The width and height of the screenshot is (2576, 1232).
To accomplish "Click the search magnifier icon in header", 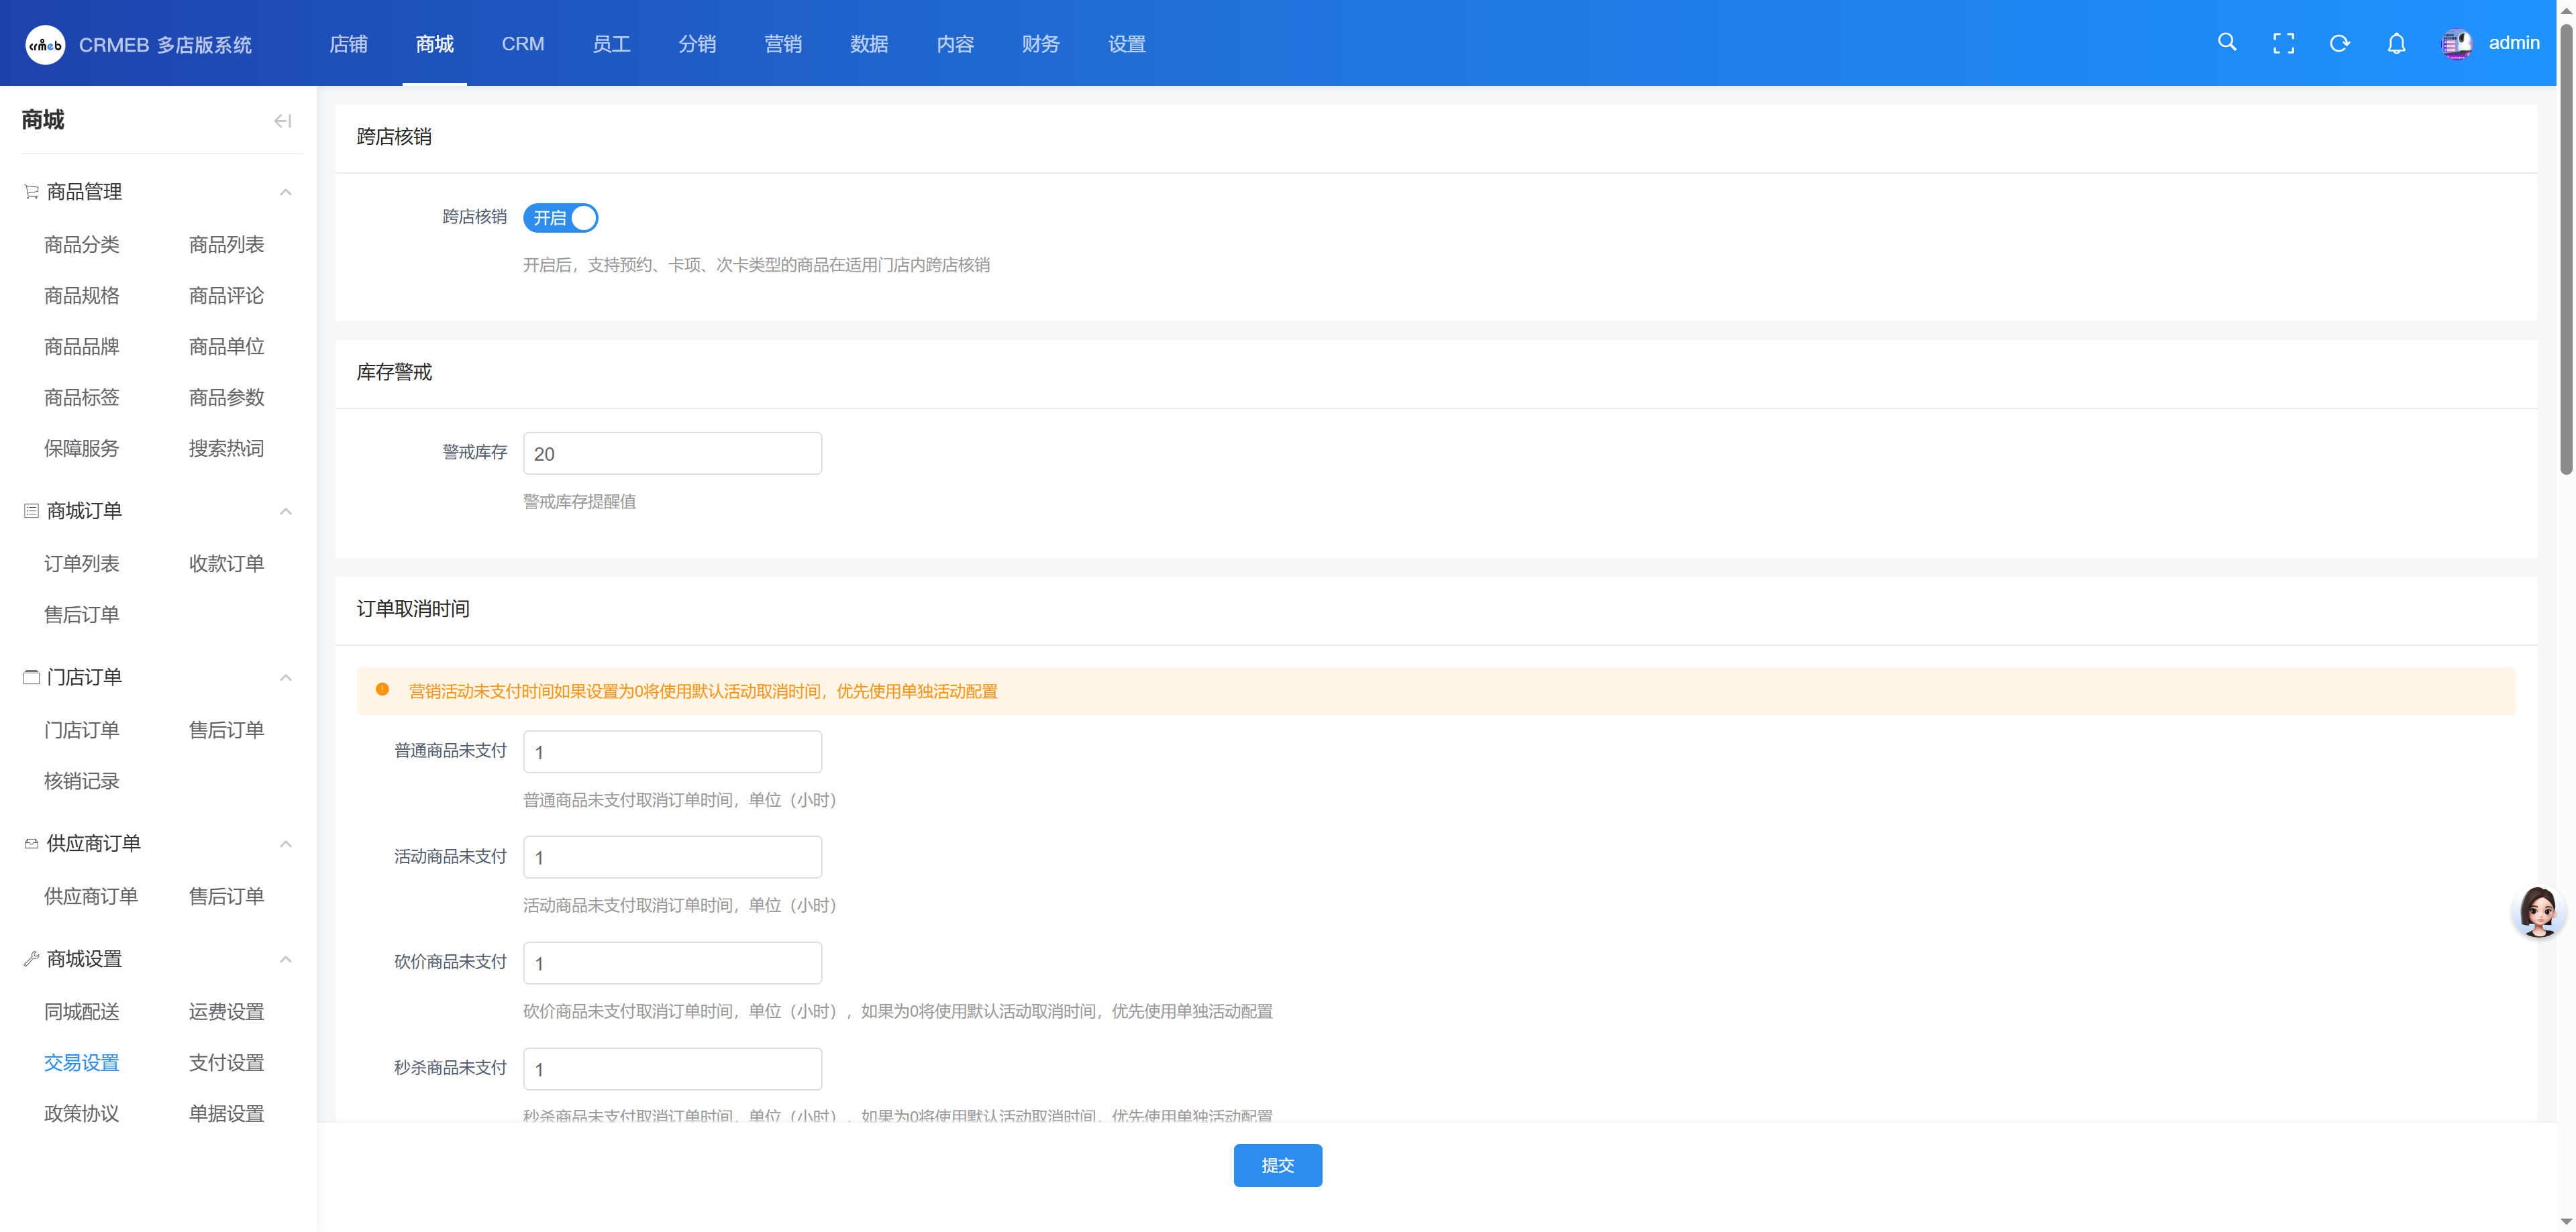I will pos(2226,42).
